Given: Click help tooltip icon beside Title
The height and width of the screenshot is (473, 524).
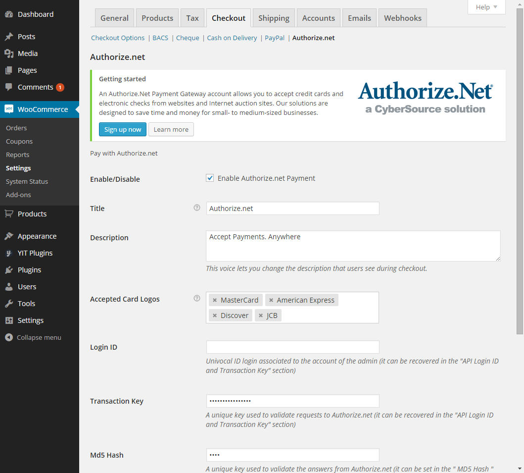Looking at the screenshot, I should (197, 208).
